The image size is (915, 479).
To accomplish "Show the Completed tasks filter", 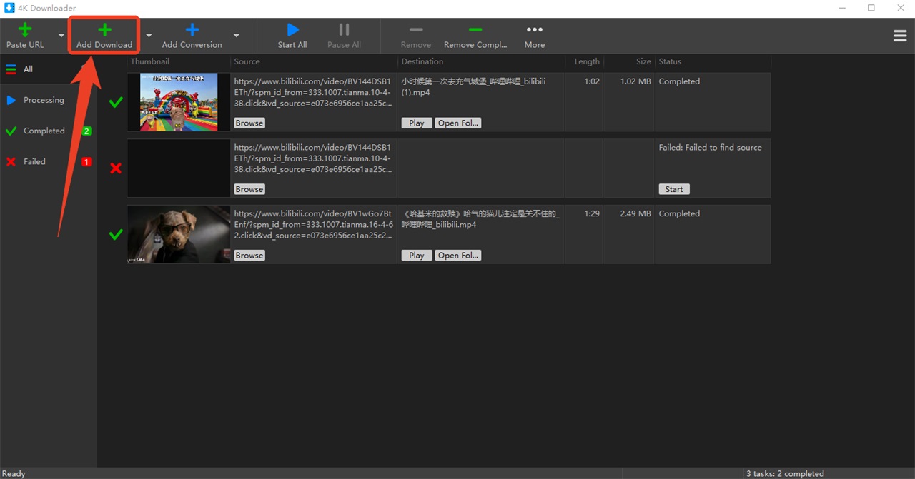I will pyautogui.click(x=49, y=131).
